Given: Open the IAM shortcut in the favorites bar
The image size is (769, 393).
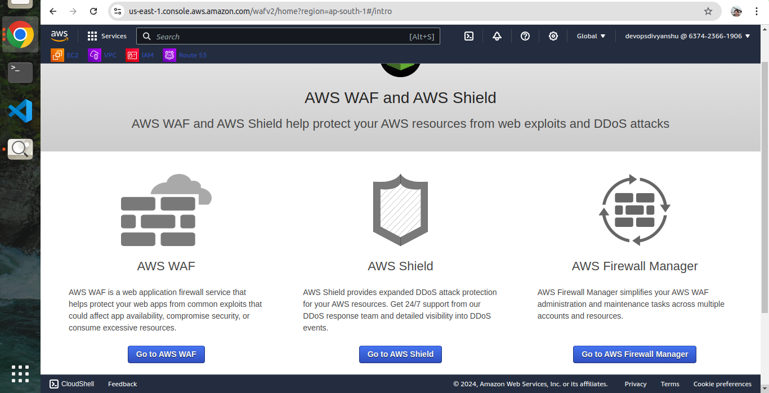Looking at the screenshot, I should (140, 55).
